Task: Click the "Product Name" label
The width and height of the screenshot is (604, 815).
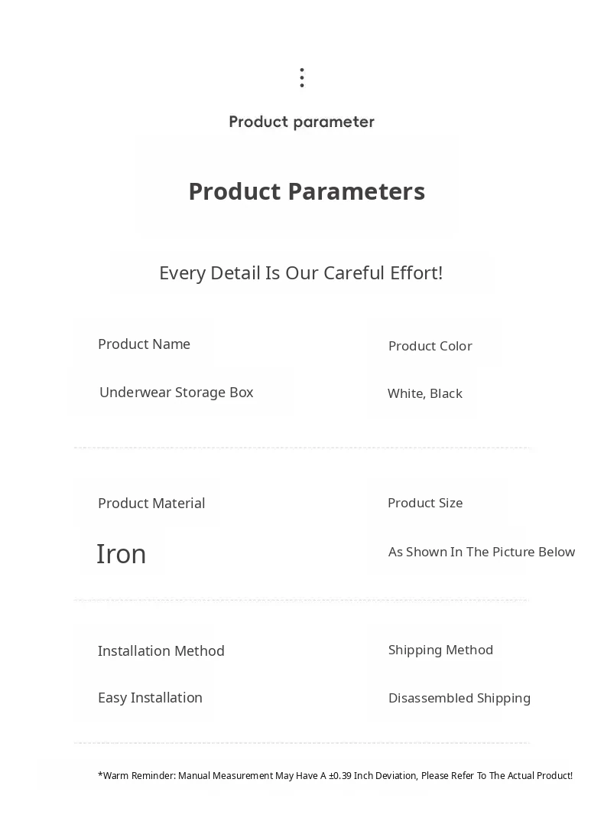Action: (144, 344)
